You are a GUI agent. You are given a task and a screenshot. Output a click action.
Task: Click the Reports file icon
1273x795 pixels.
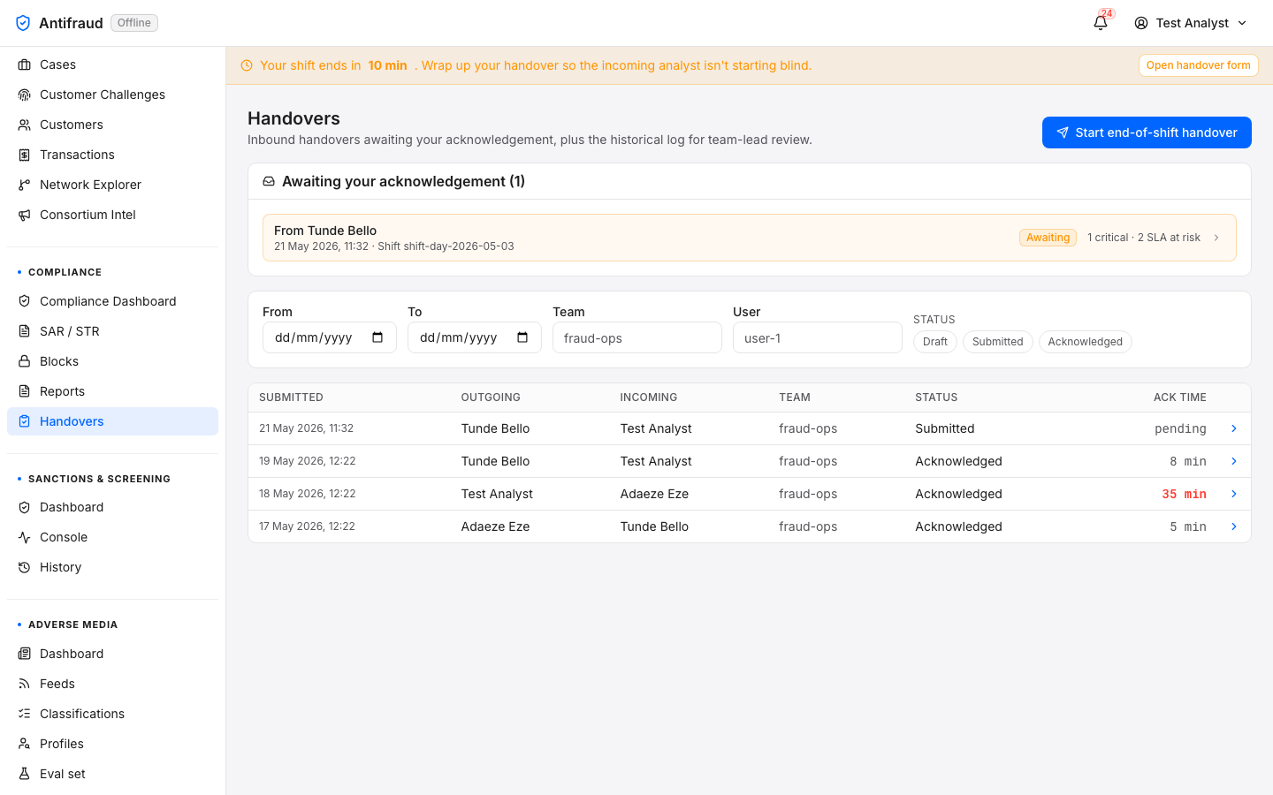coord(25,391)
